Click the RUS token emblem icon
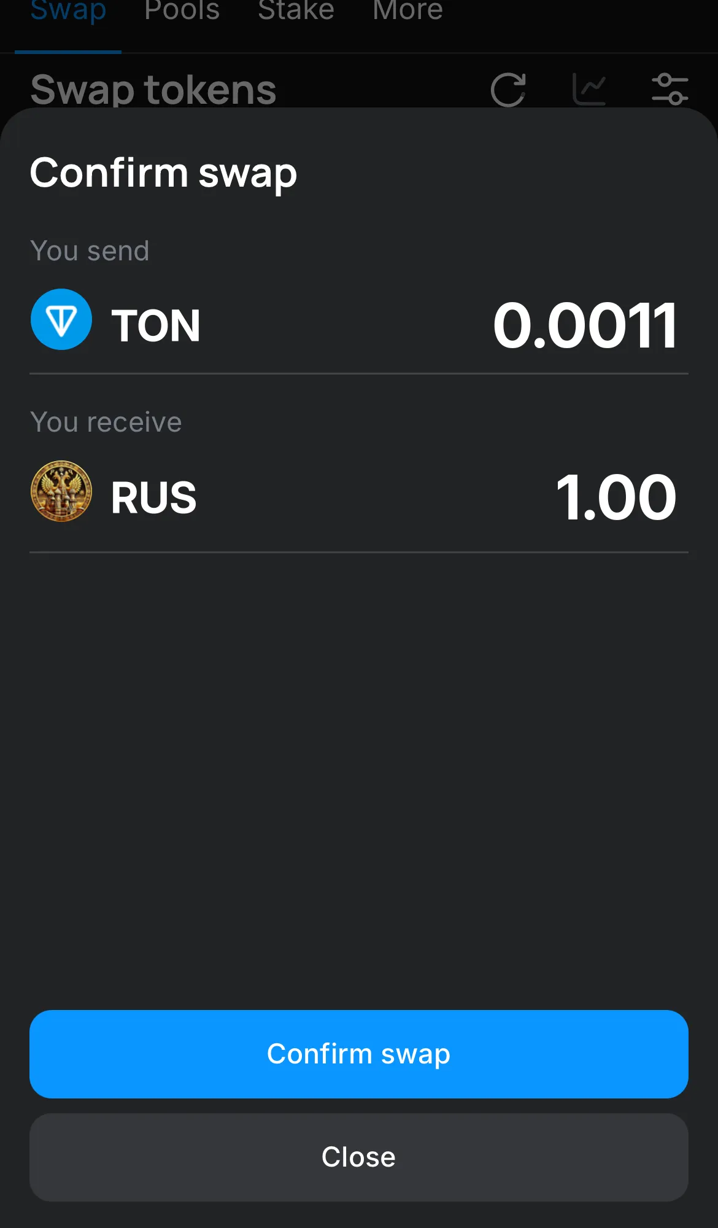 (61, 491)
